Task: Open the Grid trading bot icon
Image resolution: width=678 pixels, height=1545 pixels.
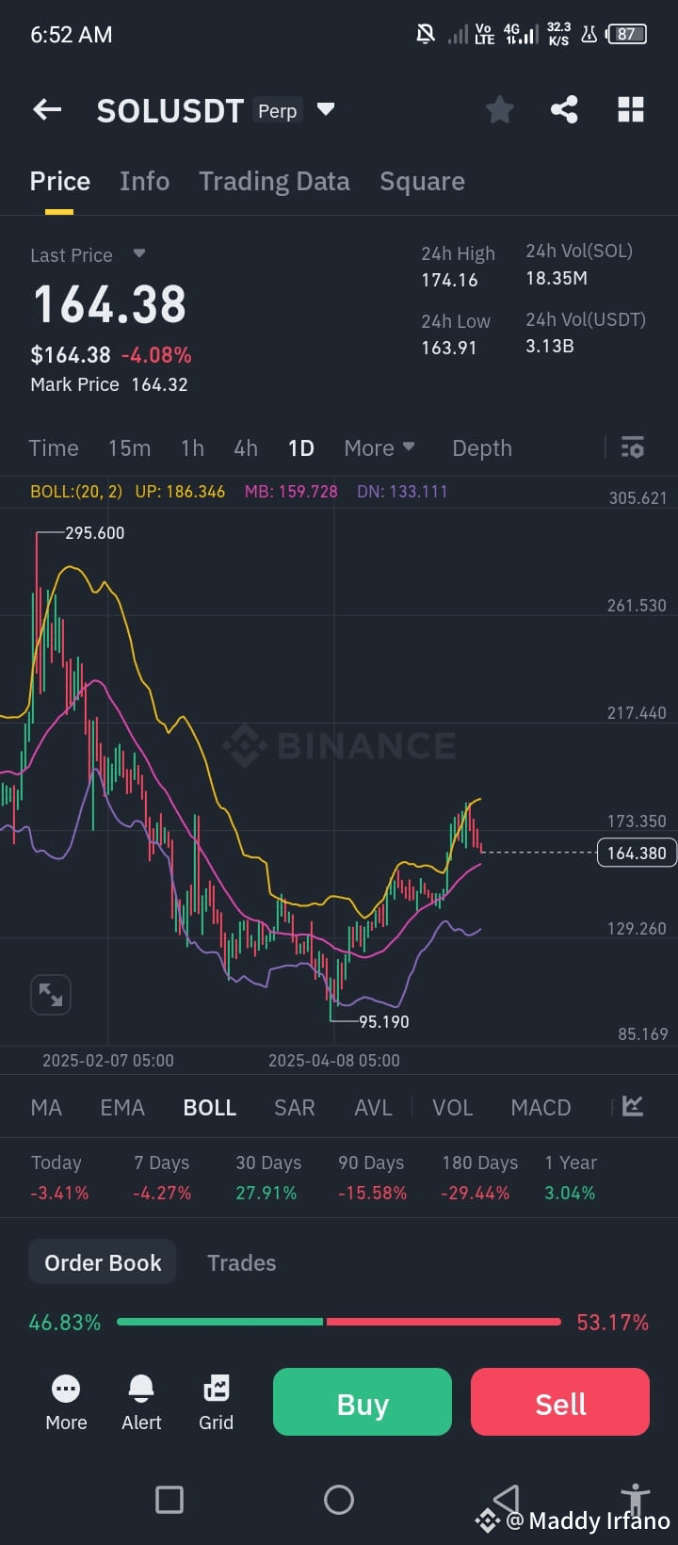Action: pos(216,1403)
